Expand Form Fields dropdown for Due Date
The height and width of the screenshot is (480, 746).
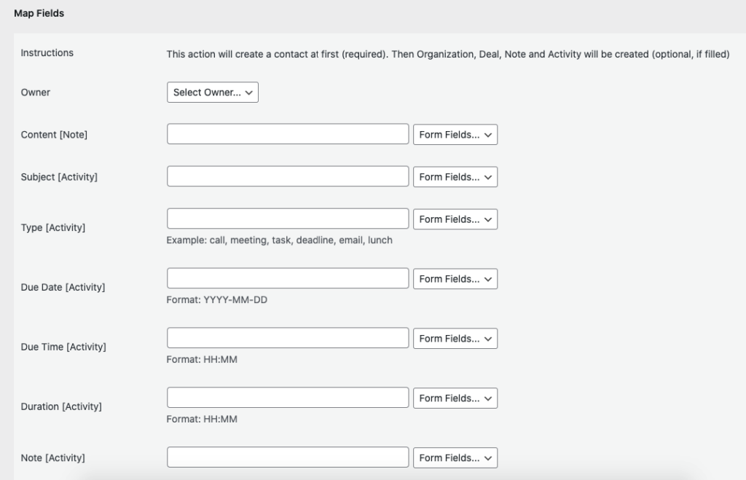coord(455,279)
